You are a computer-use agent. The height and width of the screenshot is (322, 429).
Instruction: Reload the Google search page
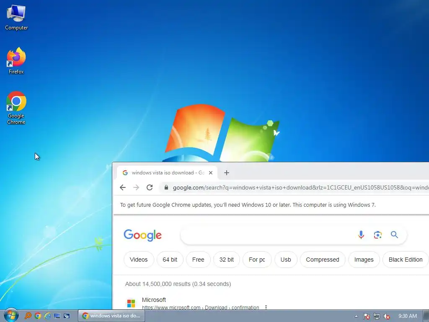point(150,187)
